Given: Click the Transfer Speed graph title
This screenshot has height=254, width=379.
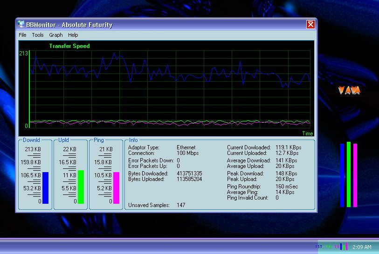Looking at the screenshot, I should point(69,46).
